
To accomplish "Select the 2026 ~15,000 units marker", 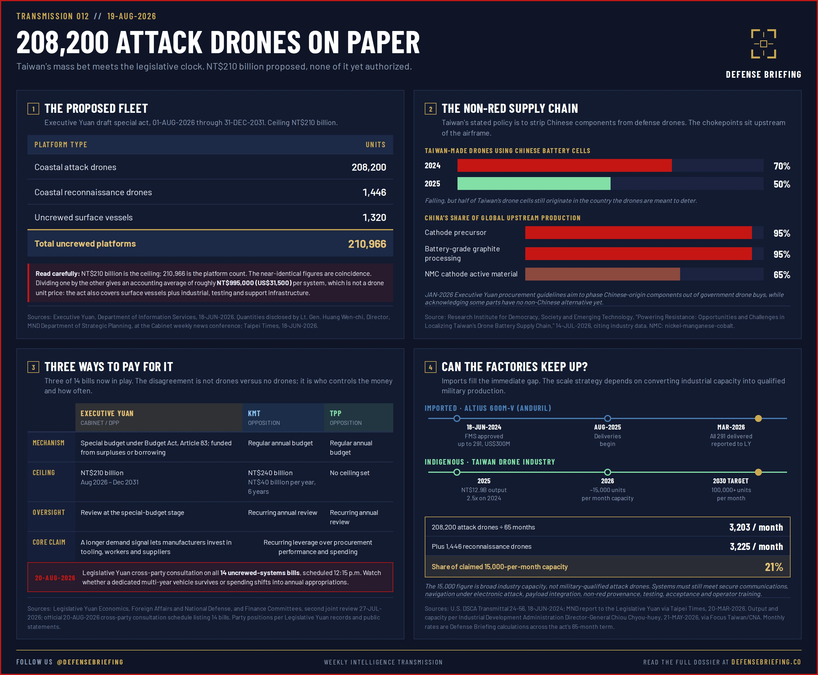I will click(607, 472).
